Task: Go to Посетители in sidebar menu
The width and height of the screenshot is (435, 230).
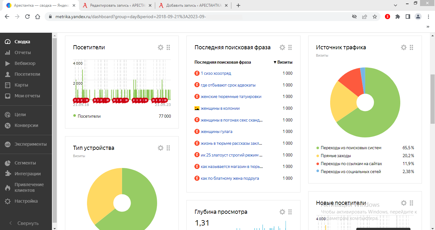Action: 27,74
